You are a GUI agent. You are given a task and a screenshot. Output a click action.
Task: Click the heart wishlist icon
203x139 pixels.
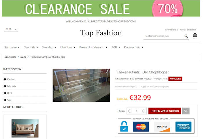(x=186, y=111)
